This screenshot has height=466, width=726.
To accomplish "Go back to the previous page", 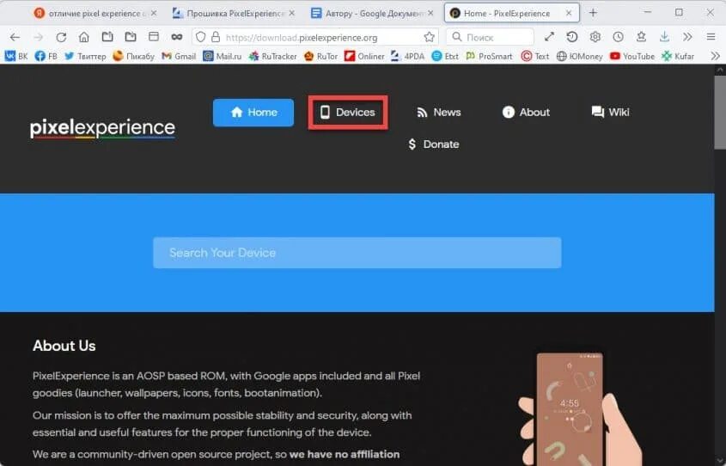I will tap(15, 37).
